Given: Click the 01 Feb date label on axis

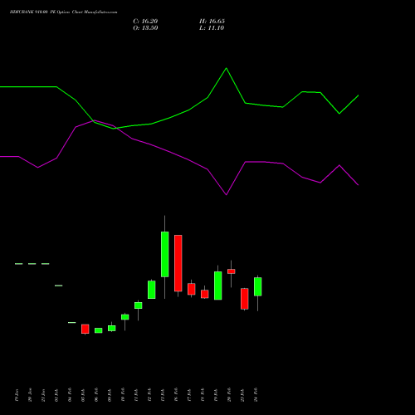Looking at the screenshot, I should point(56,395).
